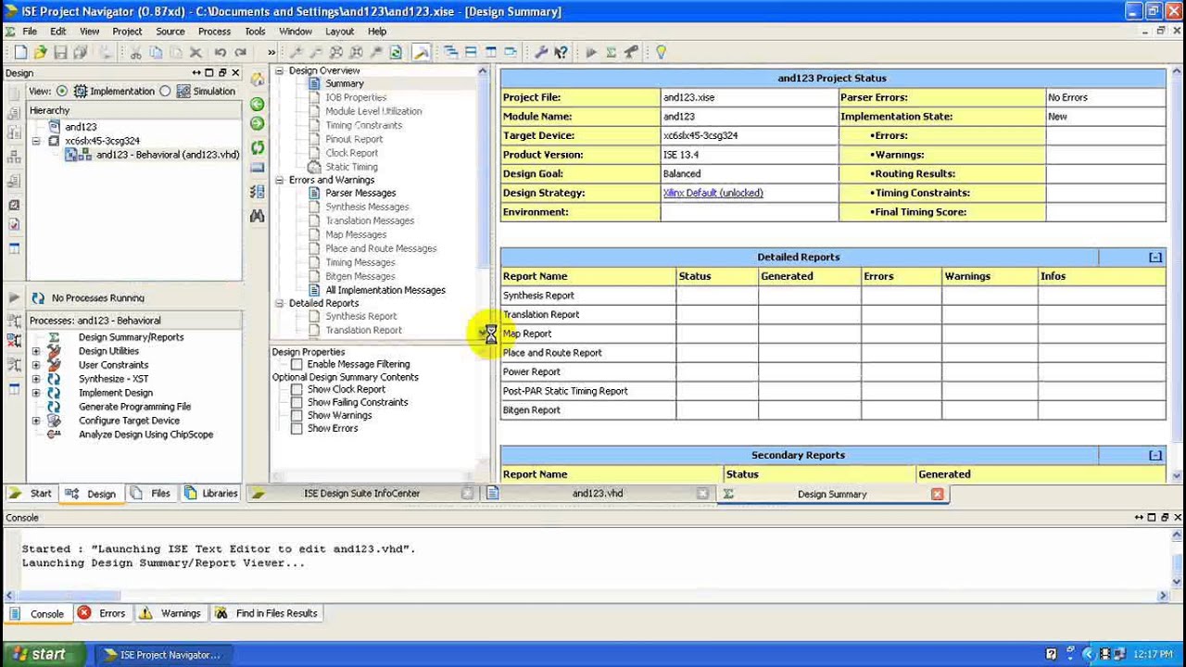The width and height of the screenshot is (1186, 667).
Task: Click the Windows start button
Action: [x=39, y=654]
